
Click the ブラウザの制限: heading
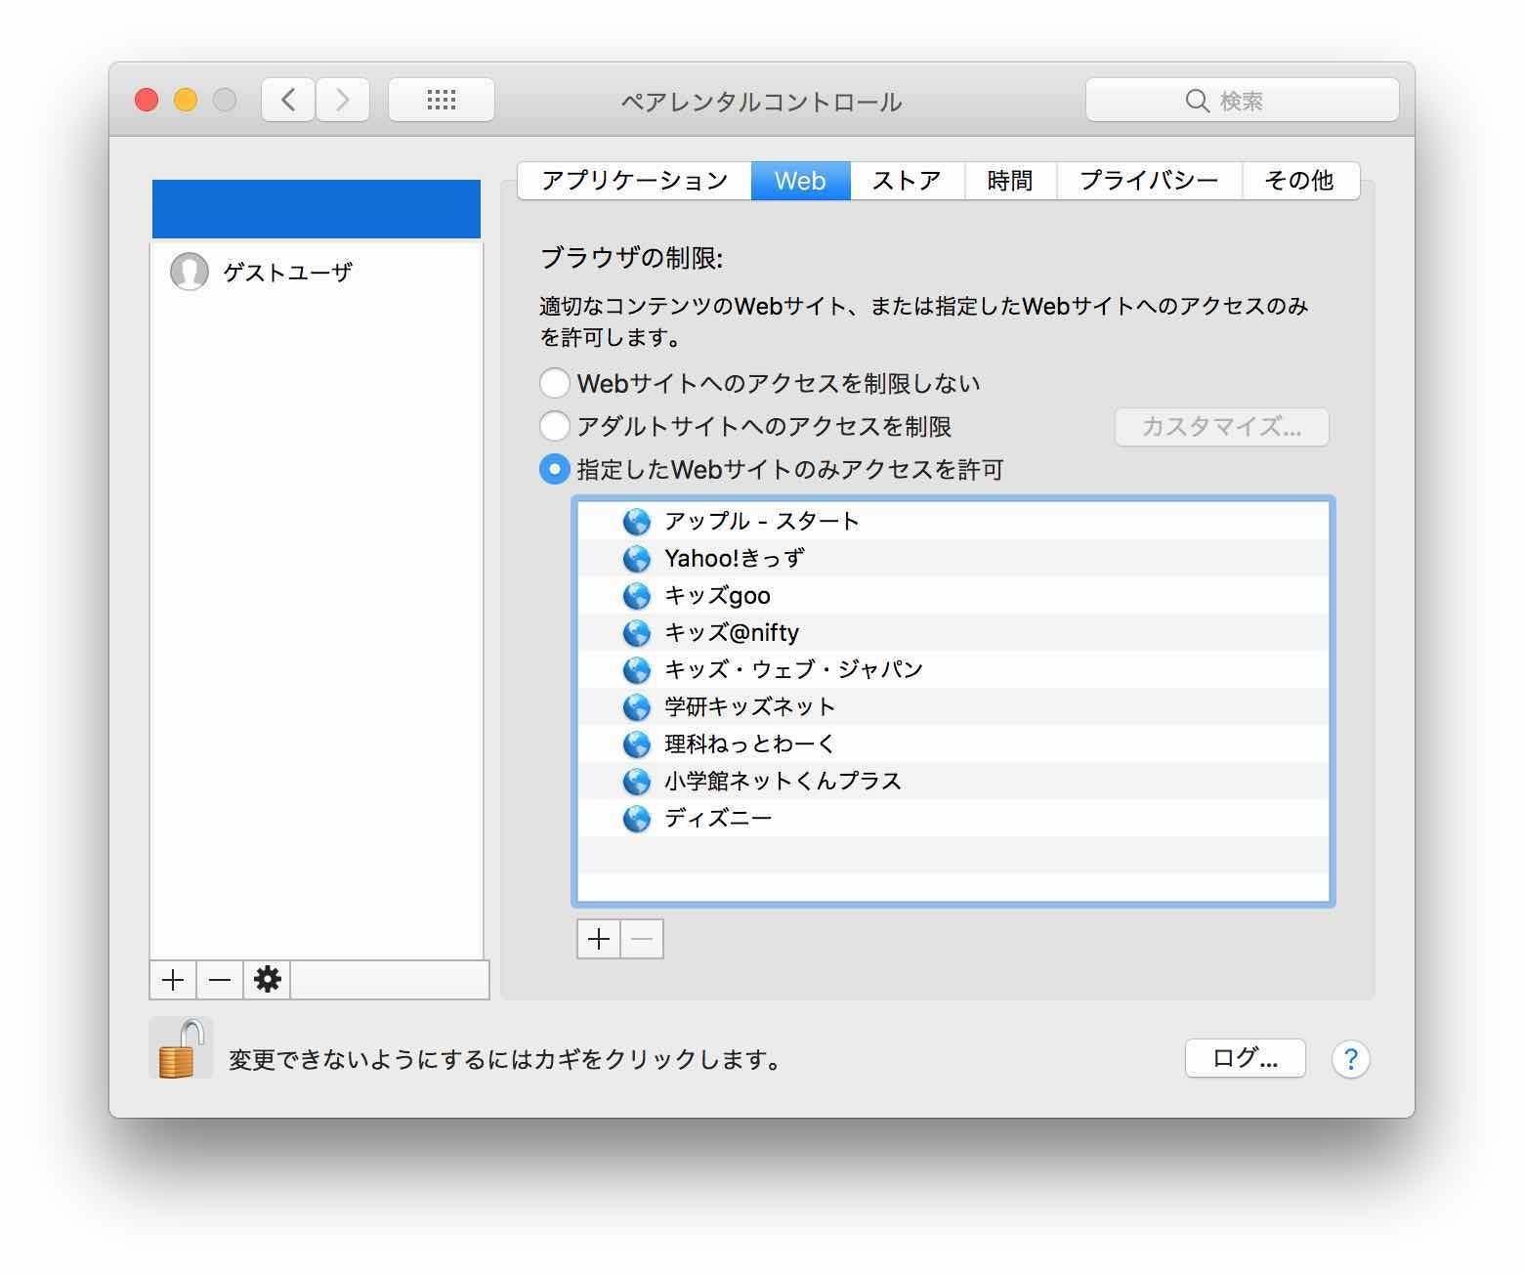[631, 258]
